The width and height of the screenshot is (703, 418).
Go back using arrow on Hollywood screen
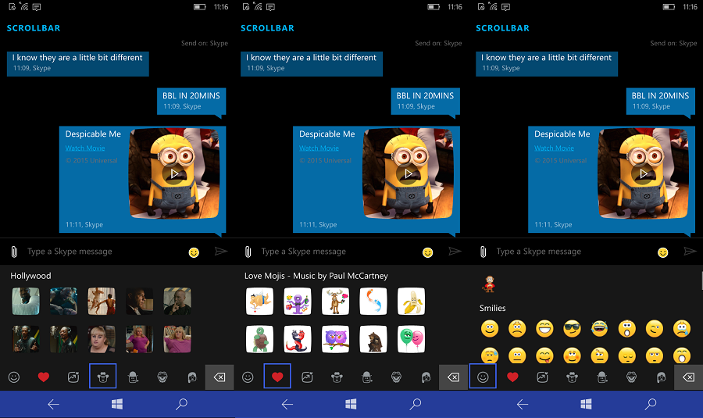pyautogui.click(x=53, y=405)
